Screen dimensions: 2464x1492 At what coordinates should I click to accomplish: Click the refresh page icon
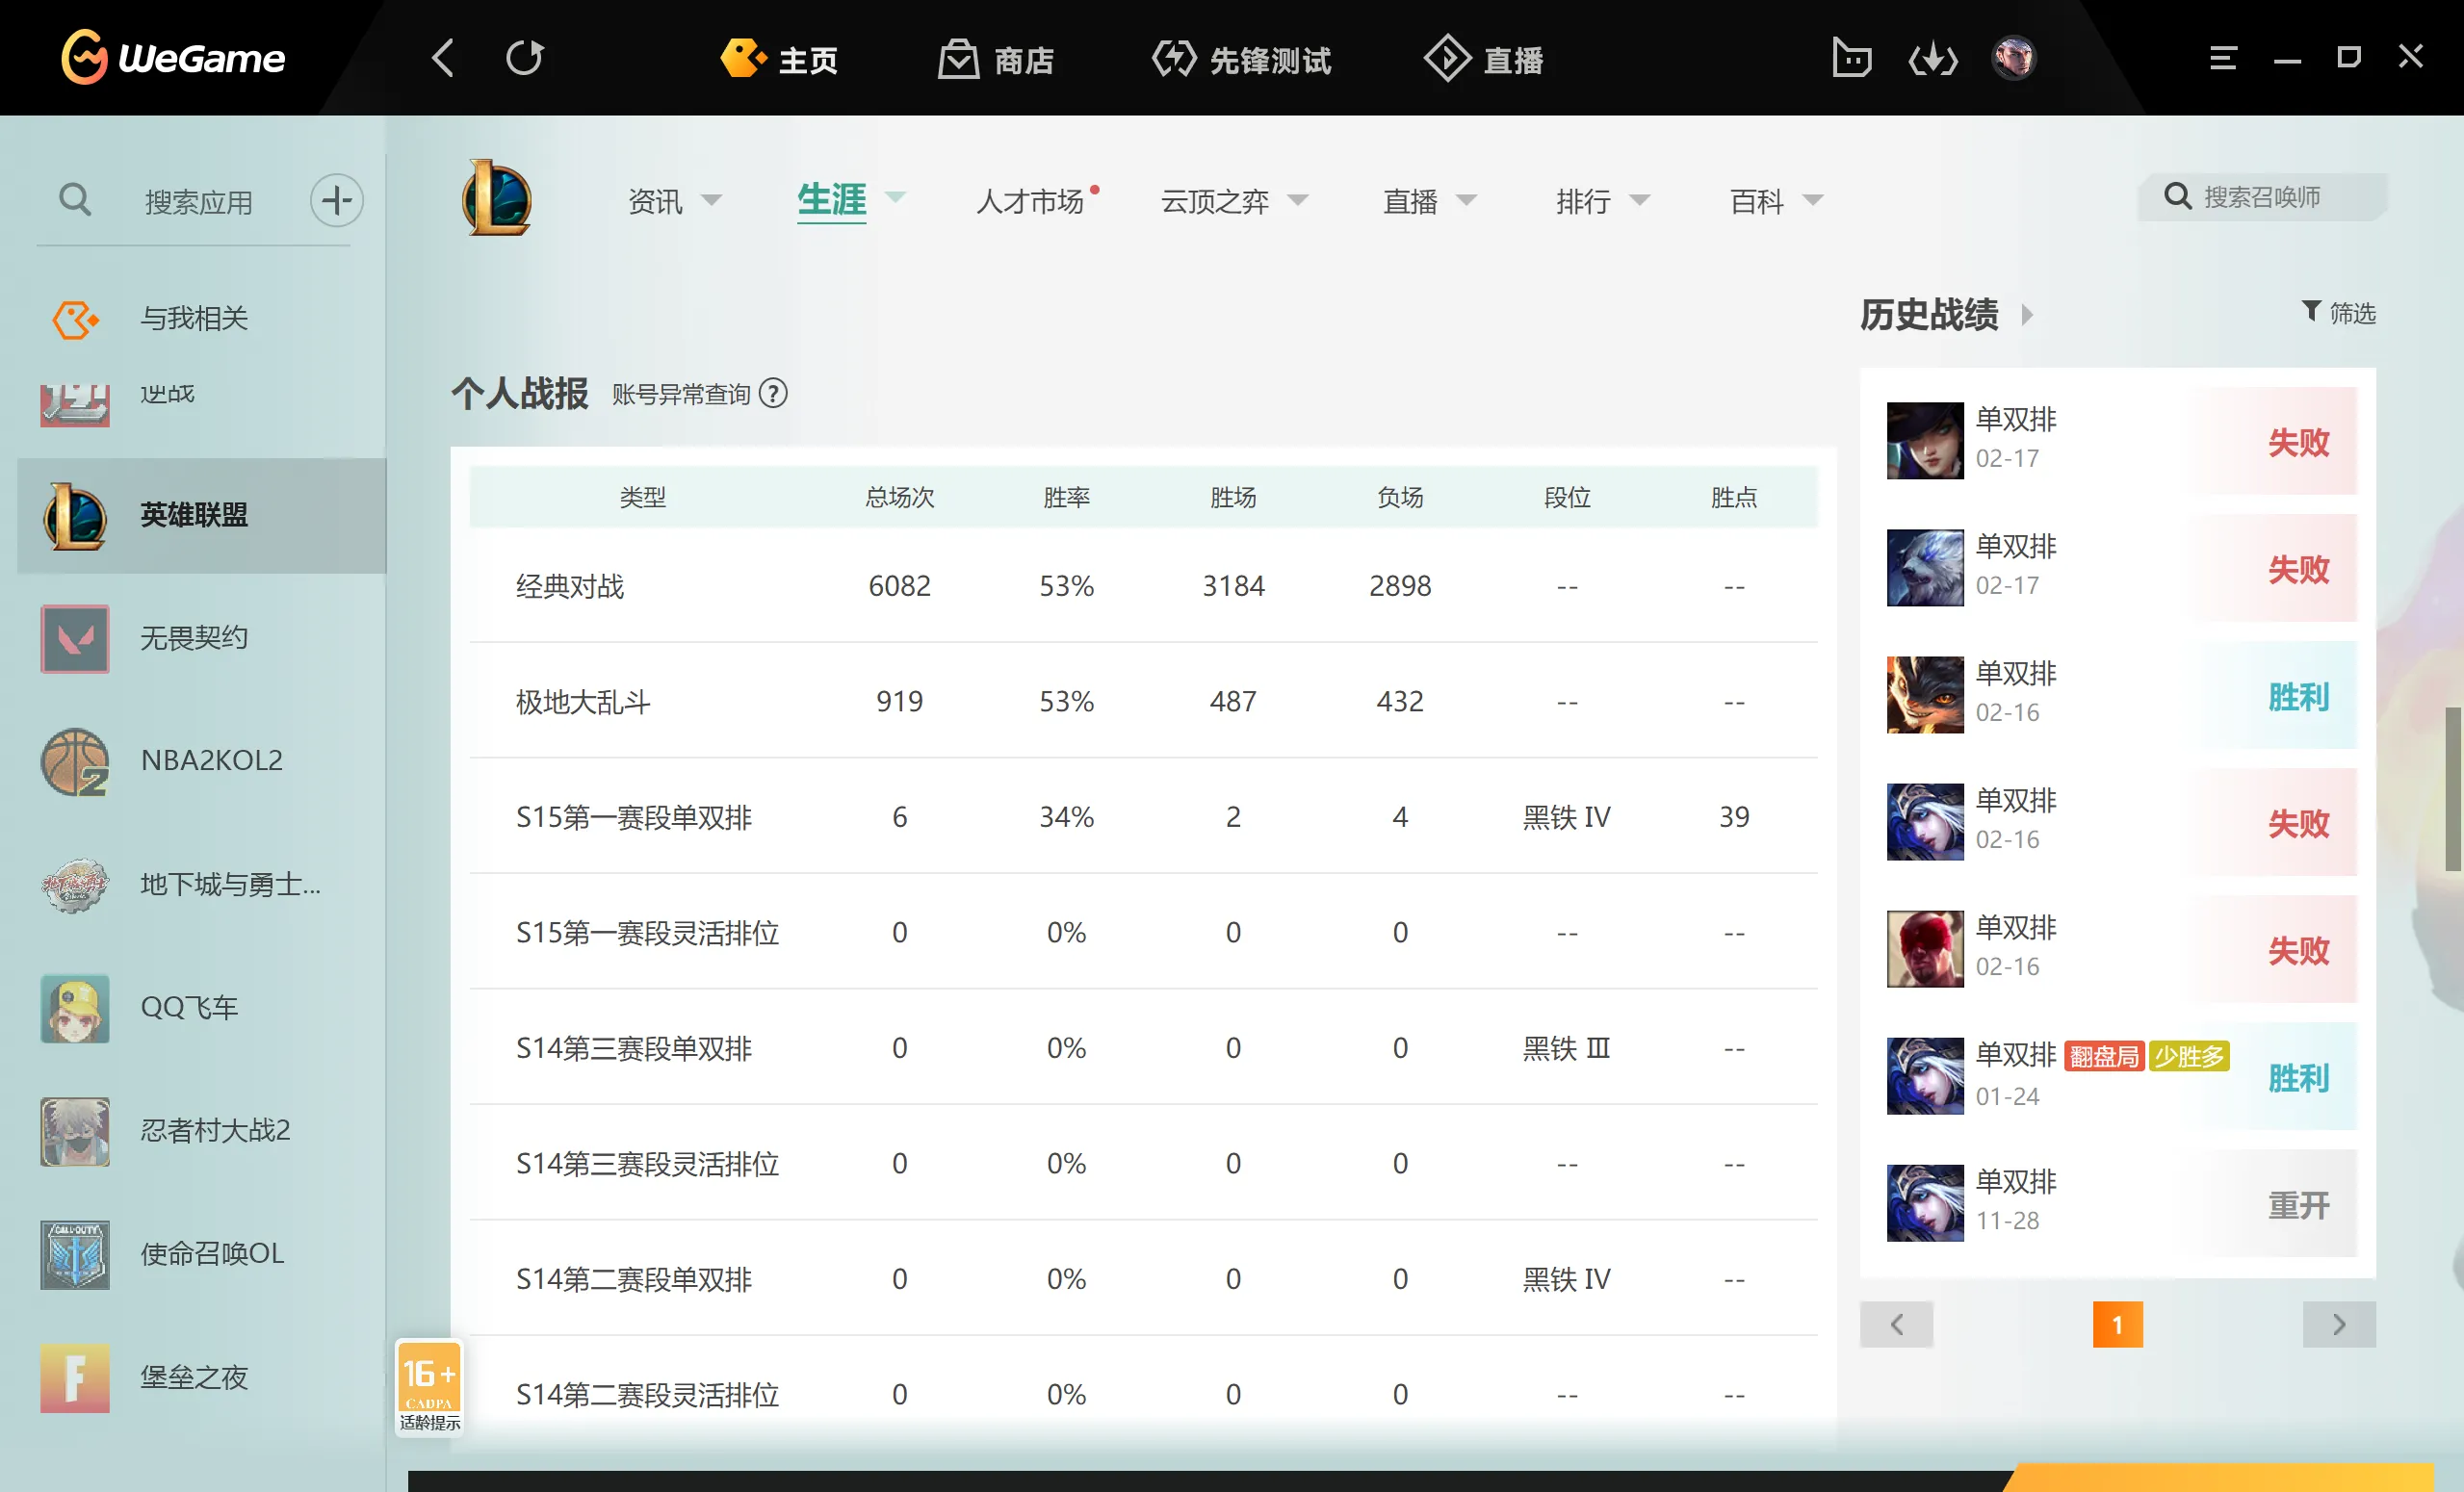click(x=524, y=58)
